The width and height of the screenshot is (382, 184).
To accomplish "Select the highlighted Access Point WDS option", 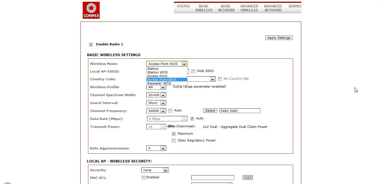I will [x=167, y=80].
